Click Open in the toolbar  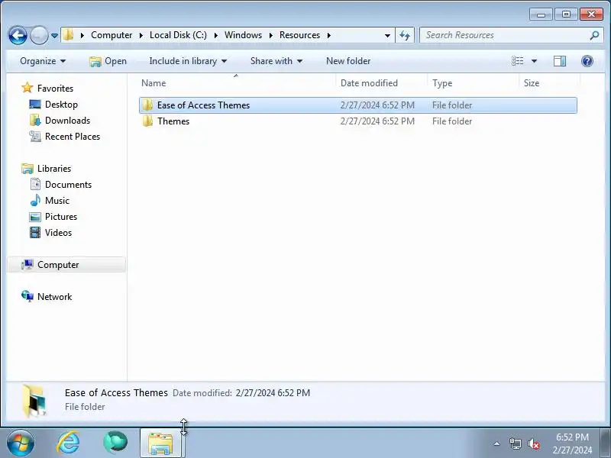point(108,61)
